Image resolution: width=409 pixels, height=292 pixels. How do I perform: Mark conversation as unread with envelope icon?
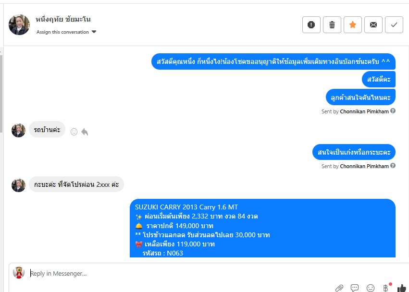[373, 25]
